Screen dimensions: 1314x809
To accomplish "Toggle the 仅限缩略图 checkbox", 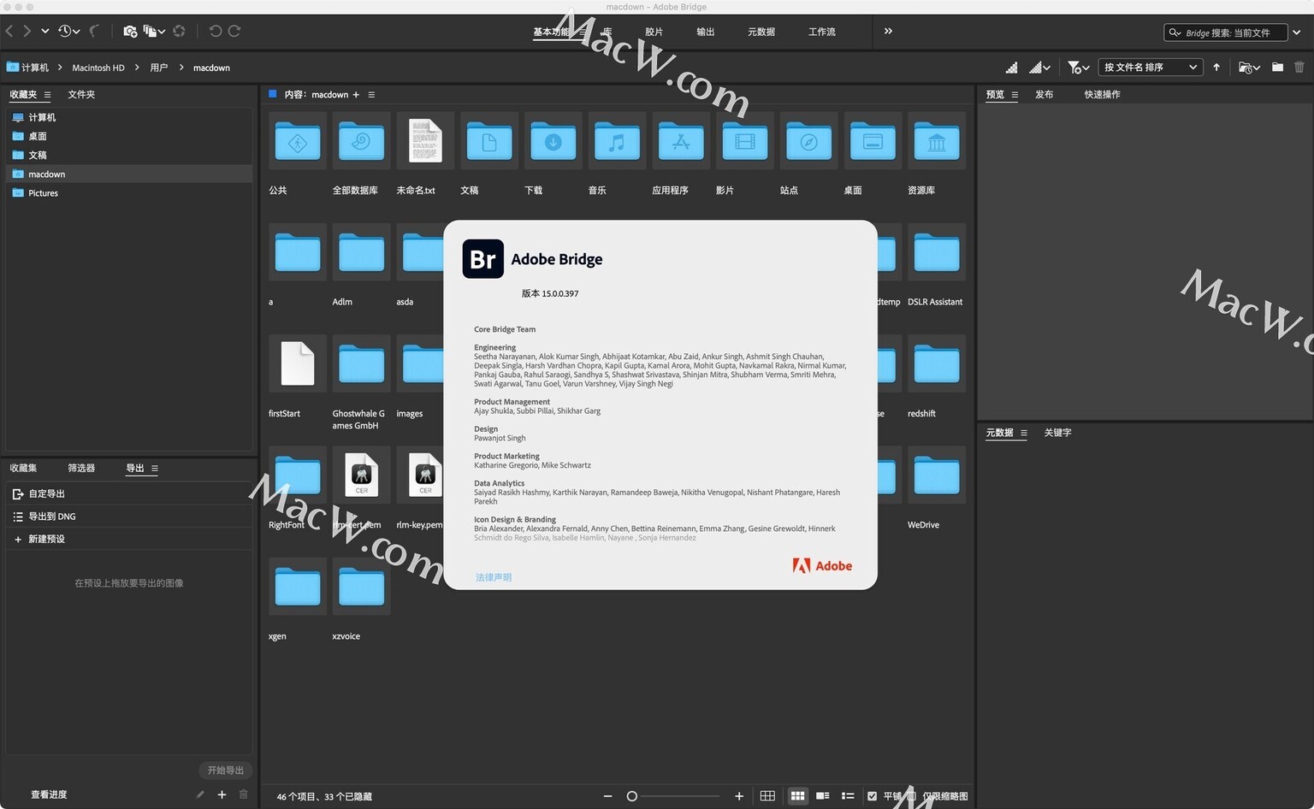I will 912,796.
